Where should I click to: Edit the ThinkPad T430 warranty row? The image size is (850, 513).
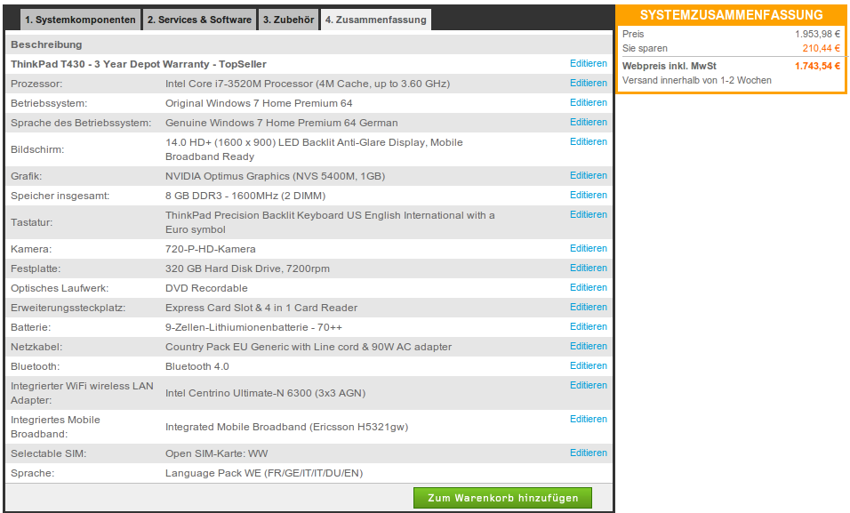[589, 63]
